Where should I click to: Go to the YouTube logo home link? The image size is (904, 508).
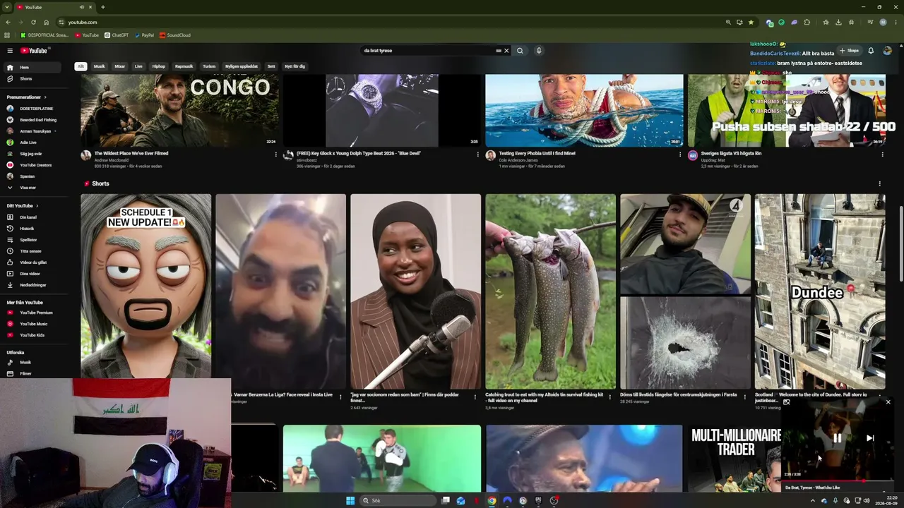[33, 51]
